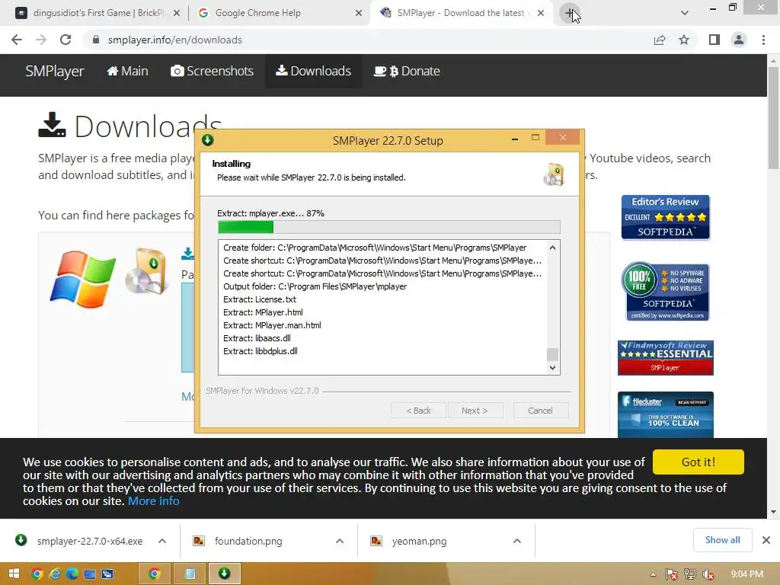Open the Main menu item

(x=127, y=71)
